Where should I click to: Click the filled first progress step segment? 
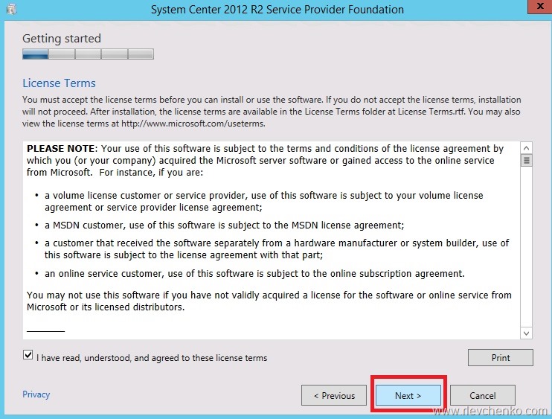35,54
